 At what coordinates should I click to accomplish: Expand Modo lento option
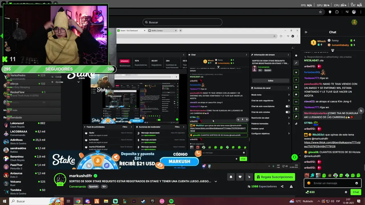click(x=289, y=95)
